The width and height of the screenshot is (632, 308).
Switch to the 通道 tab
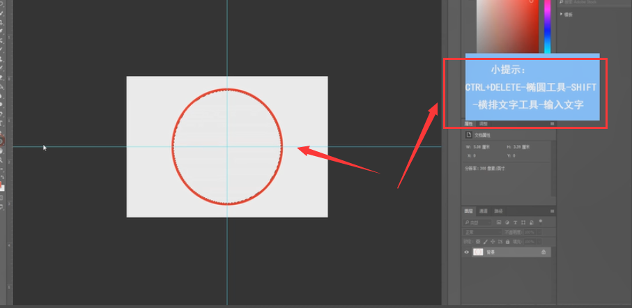coord(484,211)
